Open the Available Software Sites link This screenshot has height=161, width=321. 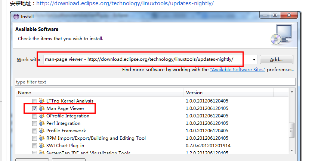pyautogui.click(x=237, y=70)
